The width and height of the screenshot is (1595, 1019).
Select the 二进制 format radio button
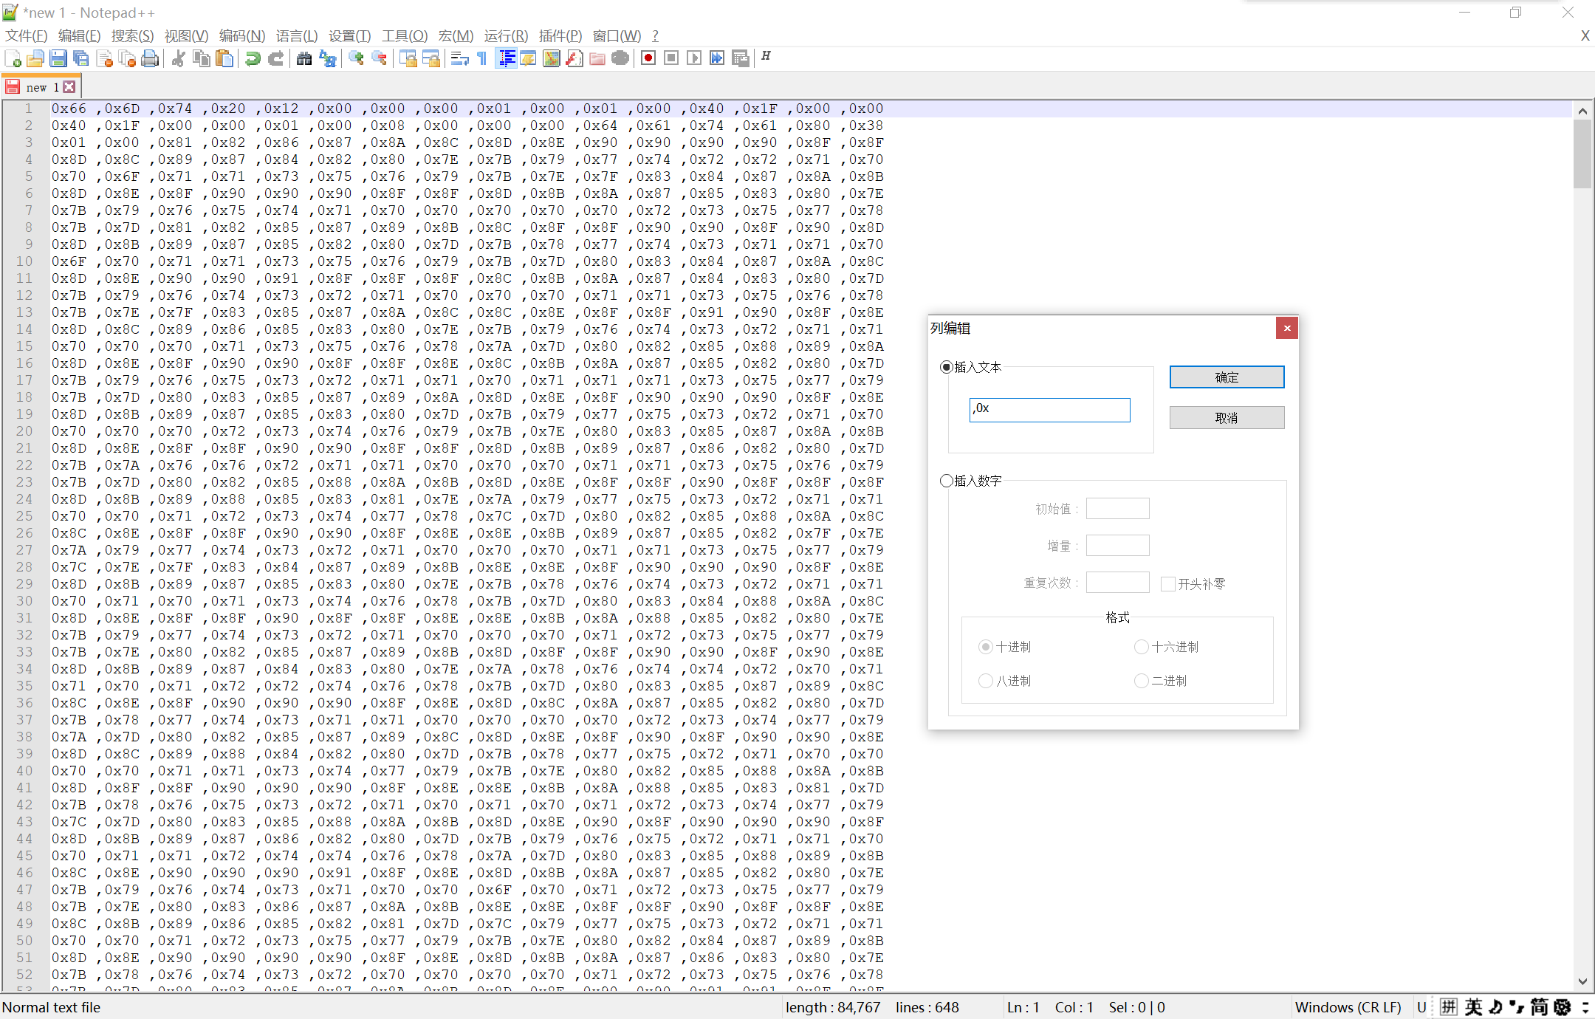point(1141,681)
